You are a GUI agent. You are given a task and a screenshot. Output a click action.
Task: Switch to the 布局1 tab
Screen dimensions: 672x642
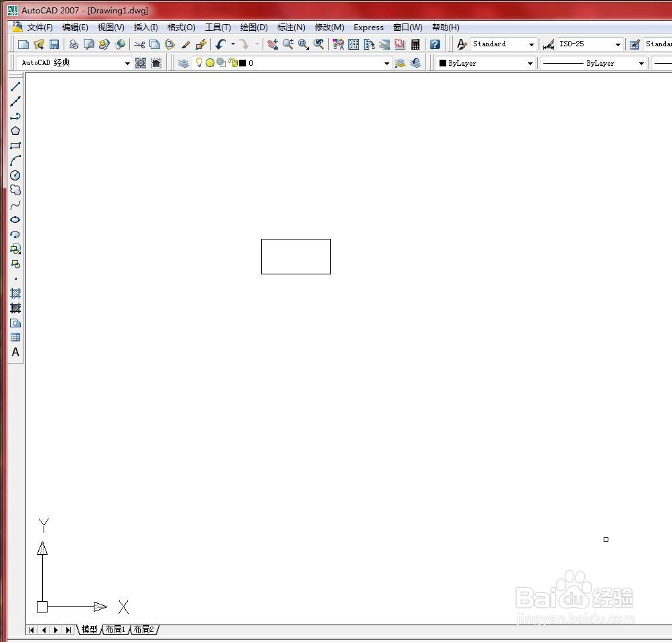[x=115, y=629]
